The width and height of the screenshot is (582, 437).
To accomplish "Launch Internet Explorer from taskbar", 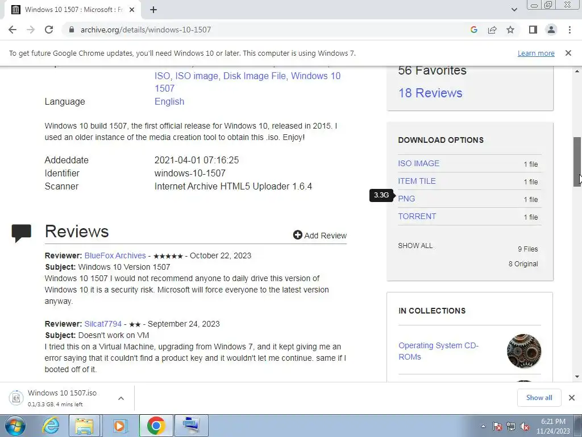I will click(51, 426).
